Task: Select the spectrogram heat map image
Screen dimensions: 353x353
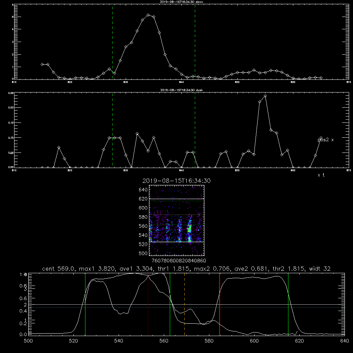Action: 177,220
